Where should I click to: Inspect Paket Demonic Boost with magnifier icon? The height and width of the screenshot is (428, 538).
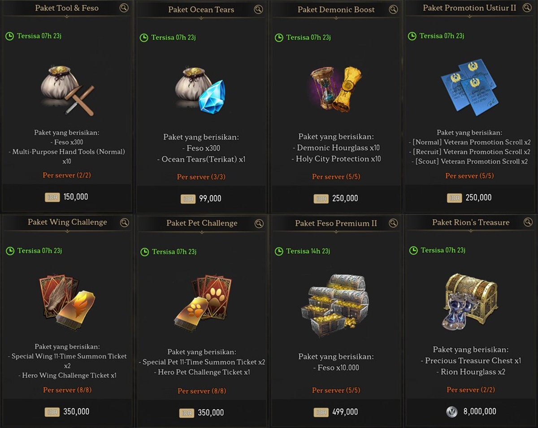tap(393, 9)
